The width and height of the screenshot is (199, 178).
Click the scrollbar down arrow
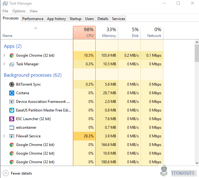coord(197,163)
